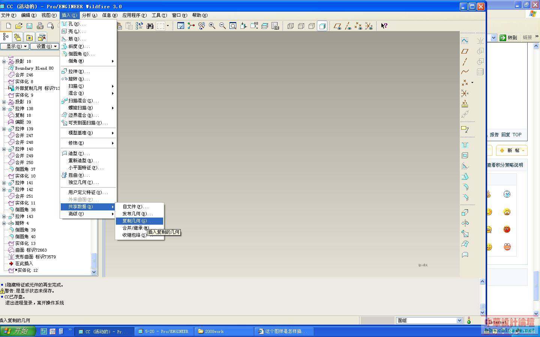Expand the 投影 18 tree node
The image size is (540, 337).
(4, 61)
